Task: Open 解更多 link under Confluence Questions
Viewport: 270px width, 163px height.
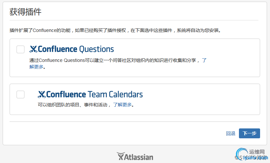Action: pyautogui.click(x=36, y=67)
